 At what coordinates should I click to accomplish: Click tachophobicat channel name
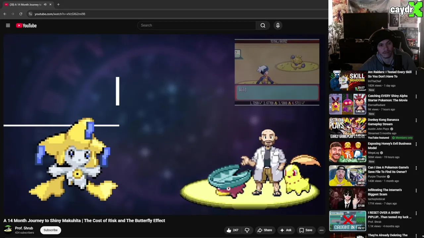pyautogui.click(x=376, y=199)
